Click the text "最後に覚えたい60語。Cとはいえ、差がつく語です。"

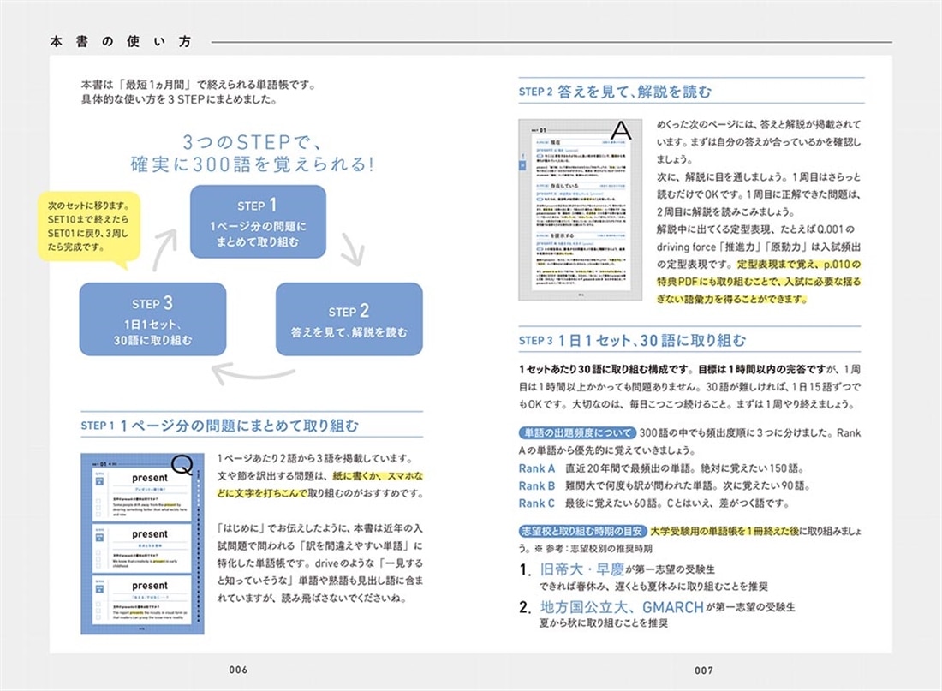[x=677, y=503]
